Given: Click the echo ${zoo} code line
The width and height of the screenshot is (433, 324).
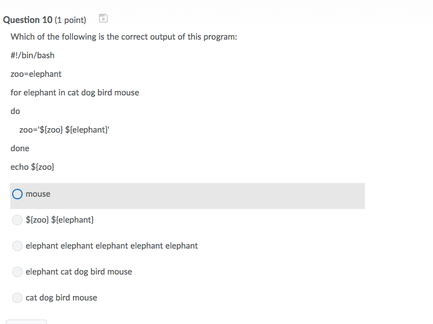Looking at the screenshot, I should click(x=32, y=166).
